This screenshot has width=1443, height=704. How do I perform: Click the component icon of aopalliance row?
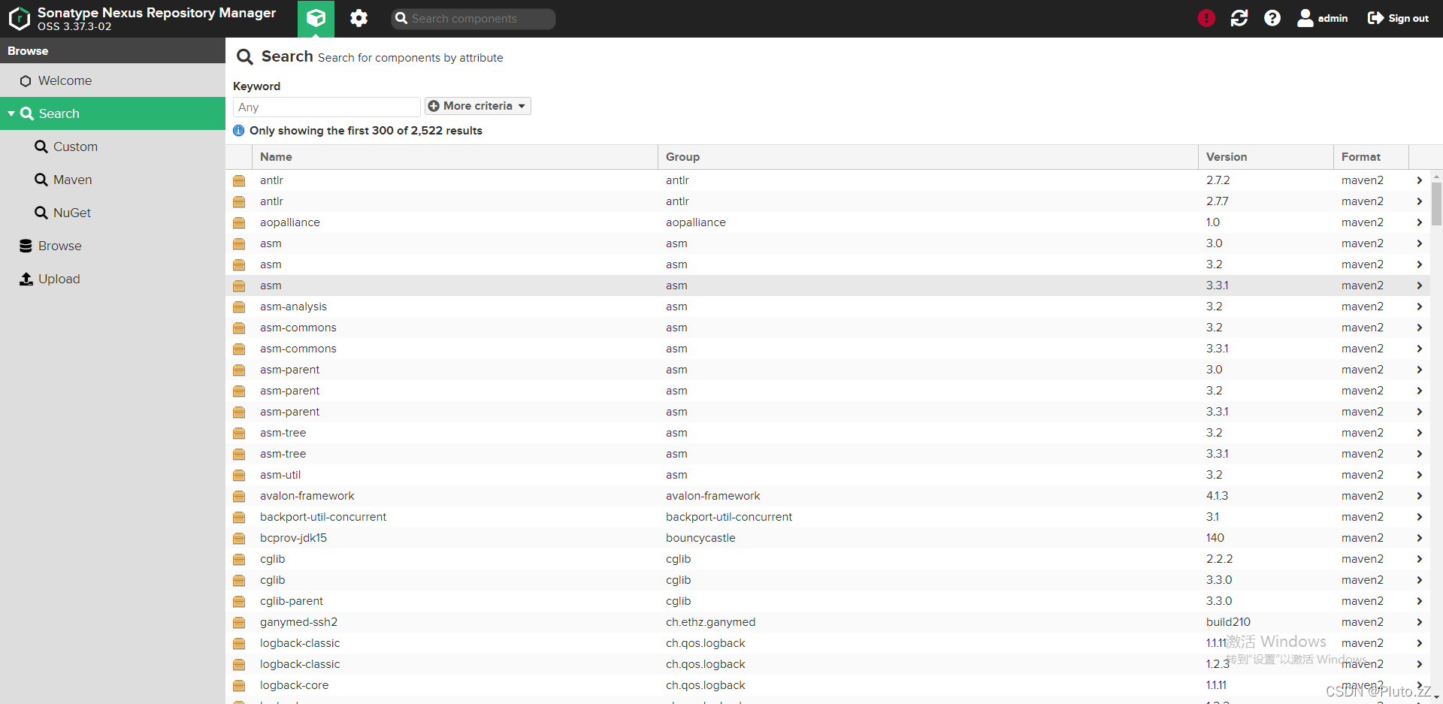point(239,222)
